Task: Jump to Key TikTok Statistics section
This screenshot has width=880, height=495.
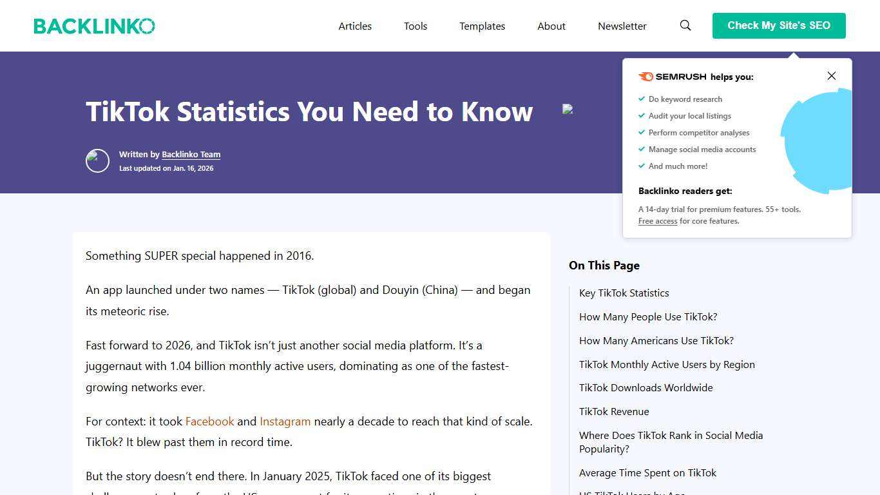Action: tap(624, 293)
